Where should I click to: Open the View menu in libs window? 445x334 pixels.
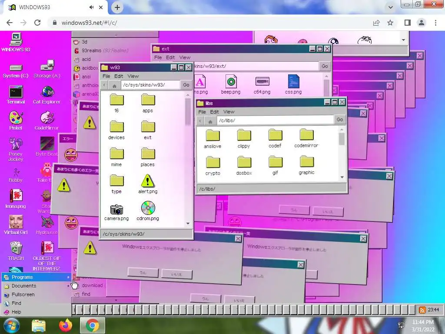(229, 112)
